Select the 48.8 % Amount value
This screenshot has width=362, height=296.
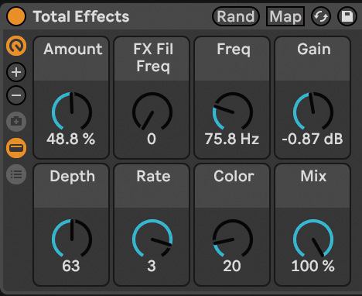[x=71, y=139]
